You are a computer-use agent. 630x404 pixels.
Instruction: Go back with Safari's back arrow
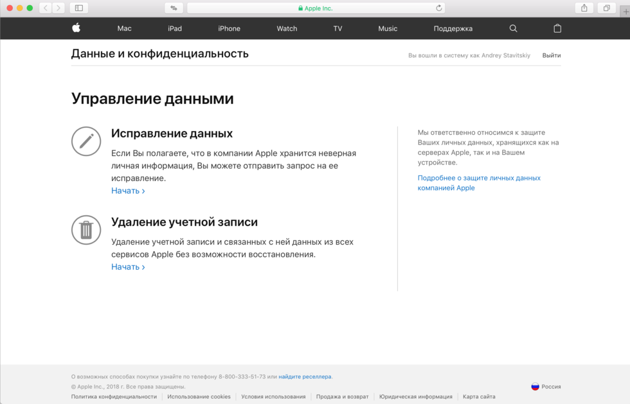click(46, 8)
